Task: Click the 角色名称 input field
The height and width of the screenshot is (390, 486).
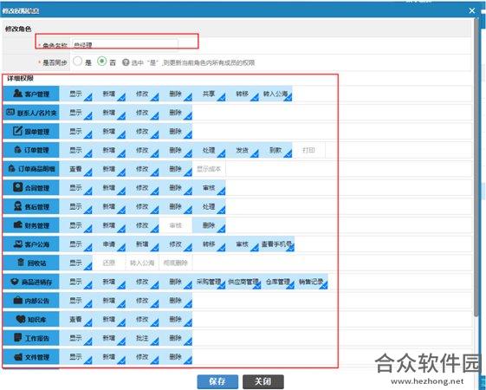Action: [125, 45]
